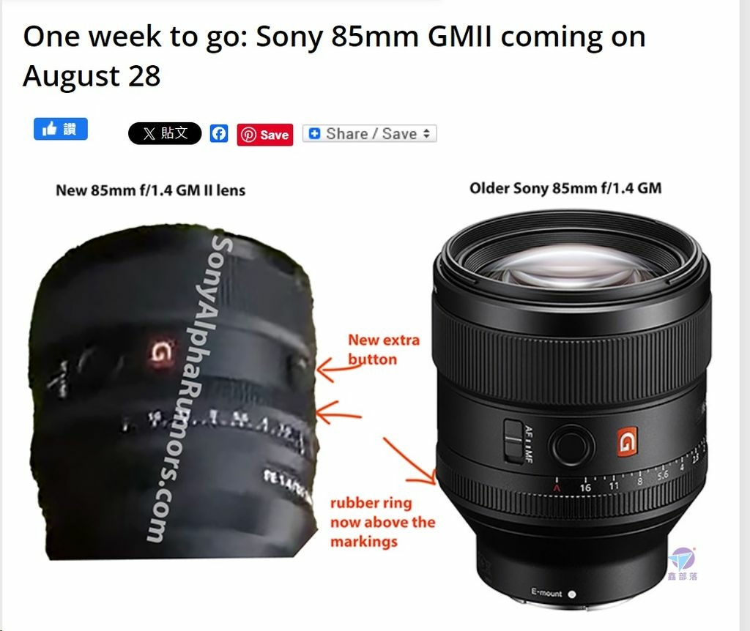Click the 'rubber ring now above the markings' note

pos(382,522)
